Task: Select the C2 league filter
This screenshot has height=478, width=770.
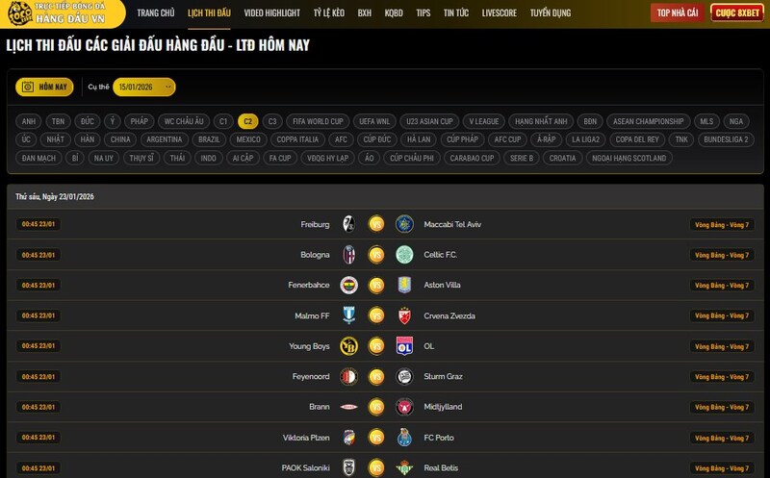Action: 247,121
